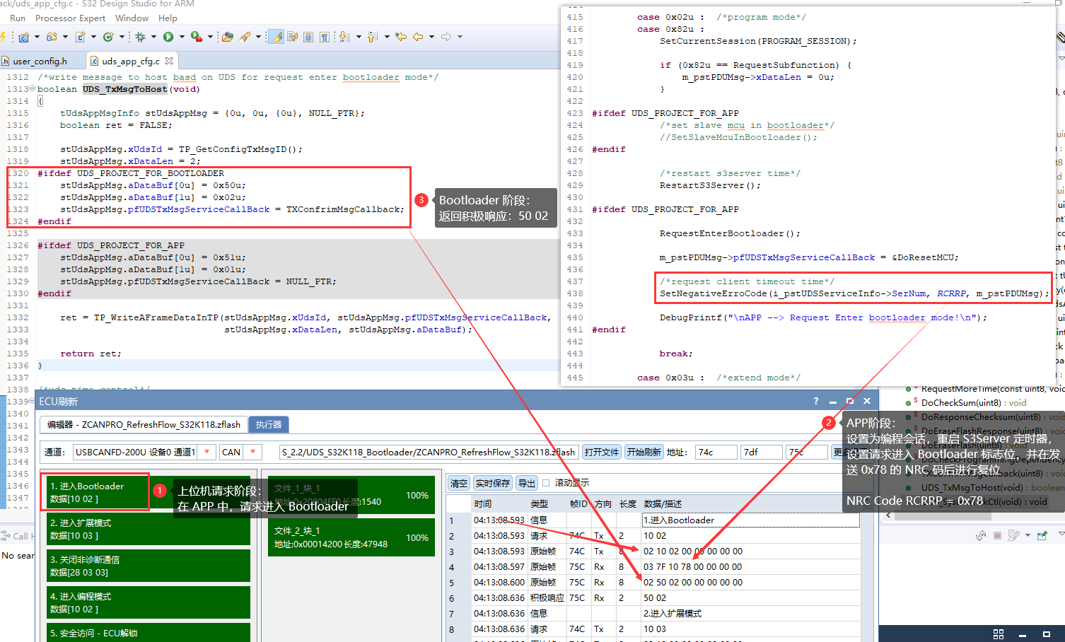1065x642 pixels.
Task: Click the address field containing 7df
Action: 761,452
